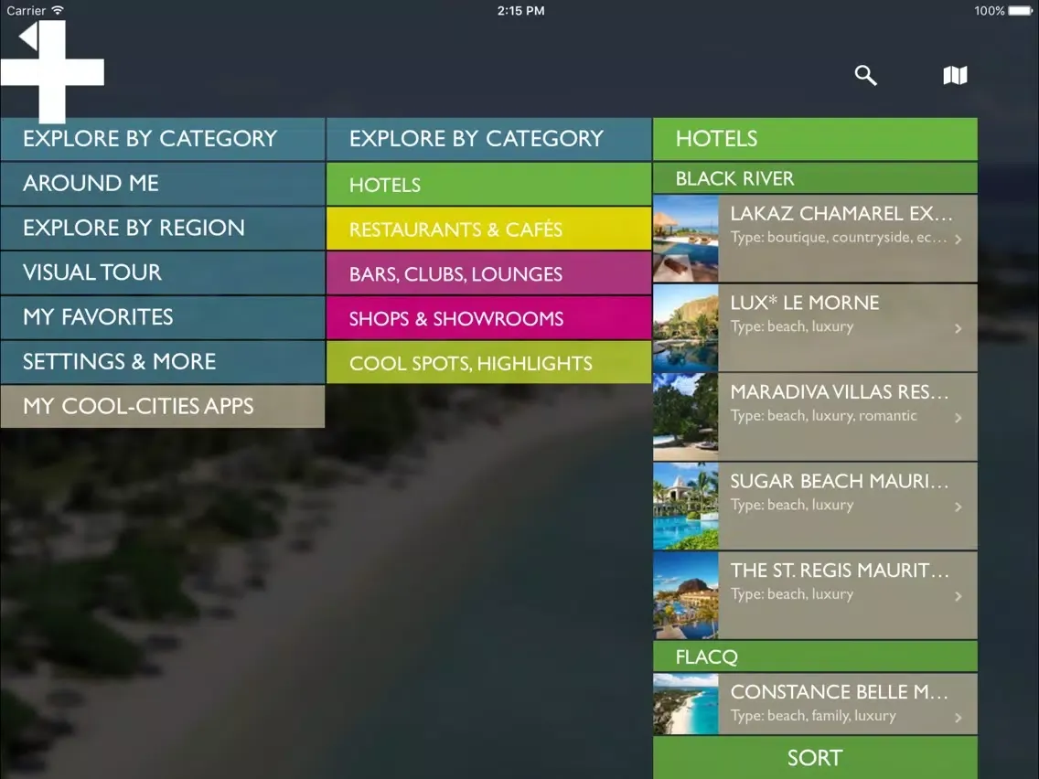Tap the Wi-Fi status icon
1039x779 pixels.
[x=58, y=10]
